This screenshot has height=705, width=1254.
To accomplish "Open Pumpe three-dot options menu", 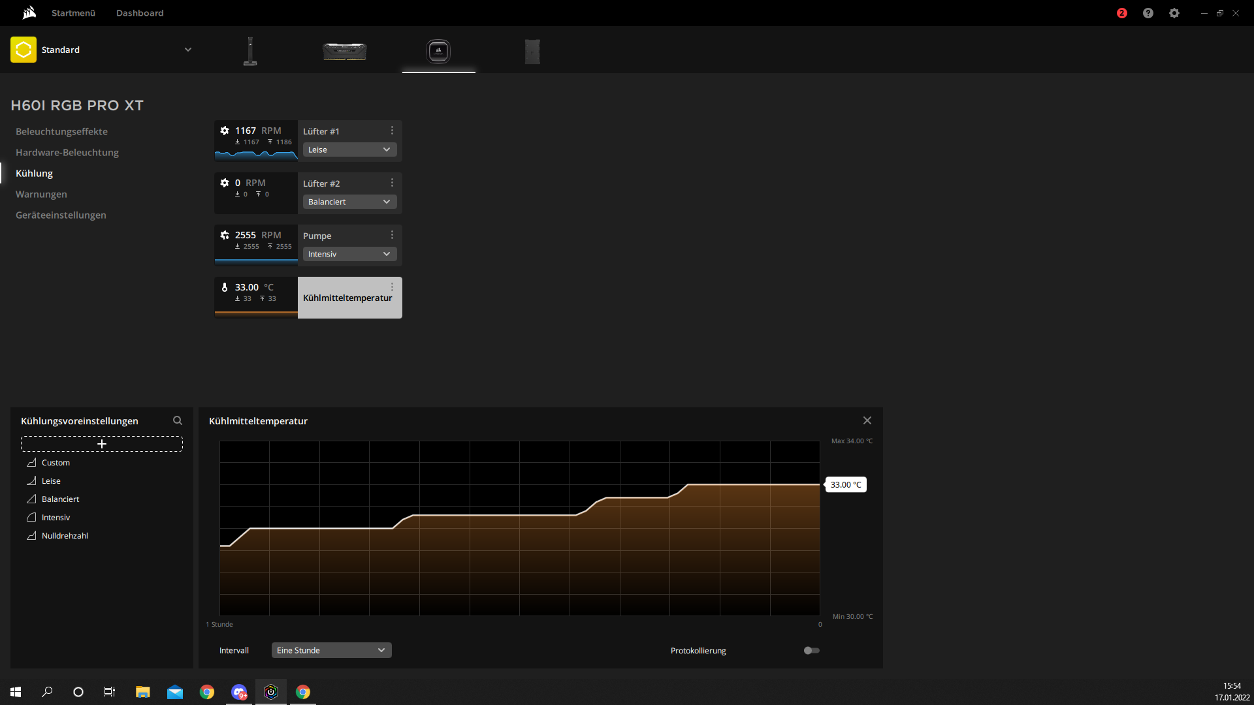I will (392, 235).
